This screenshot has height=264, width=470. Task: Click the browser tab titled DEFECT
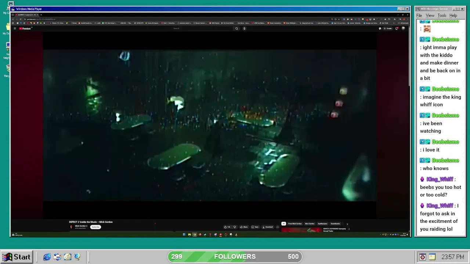[26, 15]
